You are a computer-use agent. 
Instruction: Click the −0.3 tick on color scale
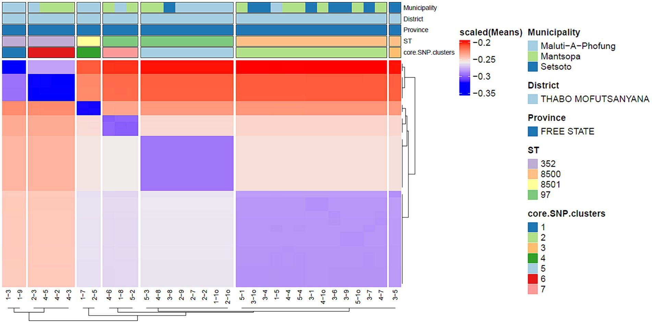482,76
